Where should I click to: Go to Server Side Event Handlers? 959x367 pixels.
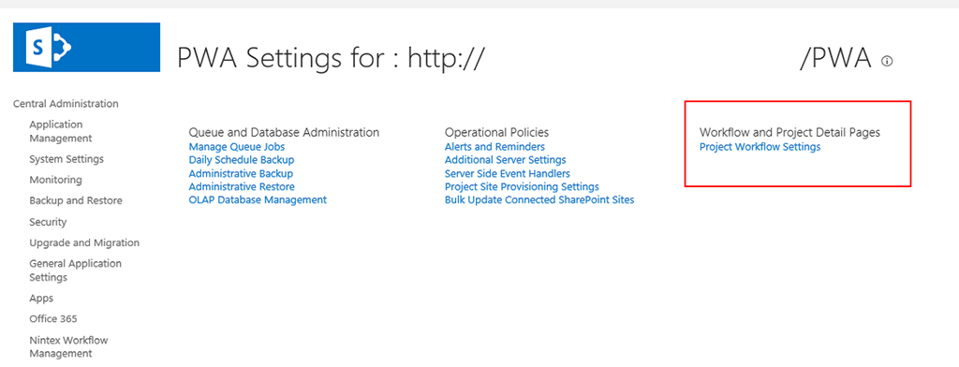tap(508, 173)
